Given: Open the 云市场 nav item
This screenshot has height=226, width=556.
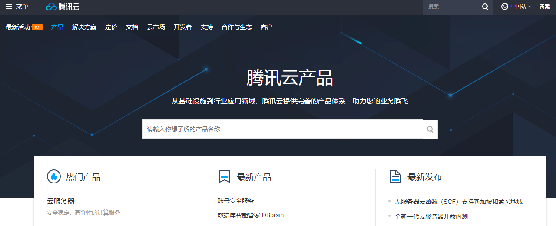Looking at the screenshot, I should (156, 27).
